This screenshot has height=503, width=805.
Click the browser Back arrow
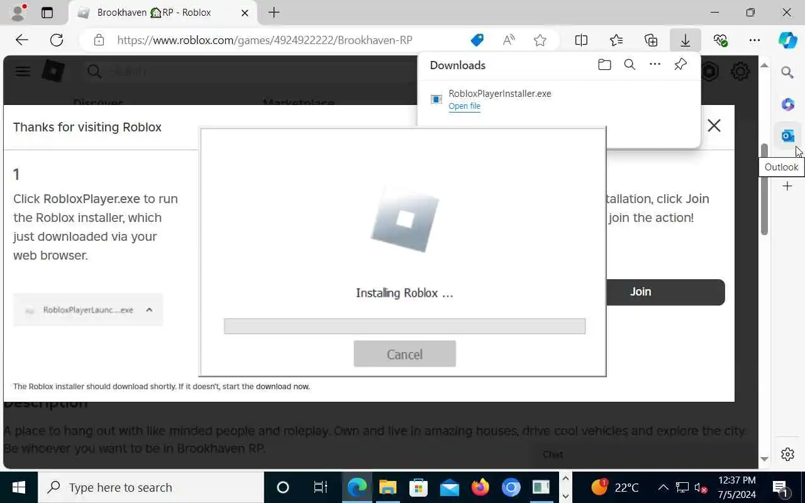click(22, 40)
